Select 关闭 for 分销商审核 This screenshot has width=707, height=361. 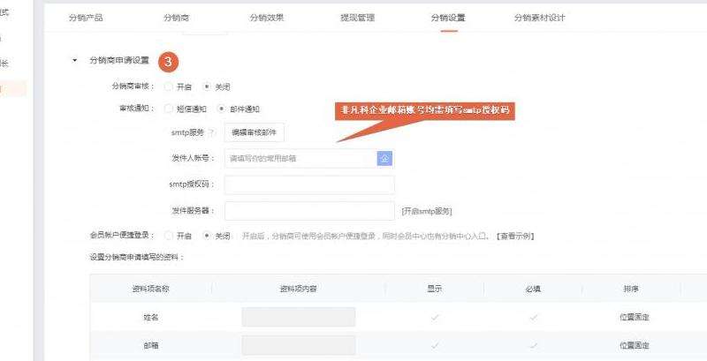[x=207, y=86]
